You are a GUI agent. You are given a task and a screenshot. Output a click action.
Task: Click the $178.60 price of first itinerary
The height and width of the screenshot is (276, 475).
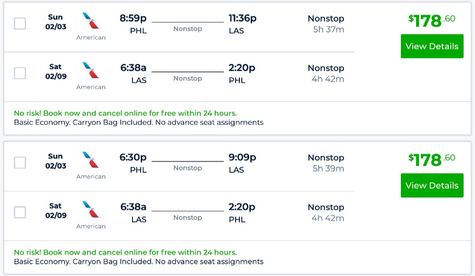431,20
